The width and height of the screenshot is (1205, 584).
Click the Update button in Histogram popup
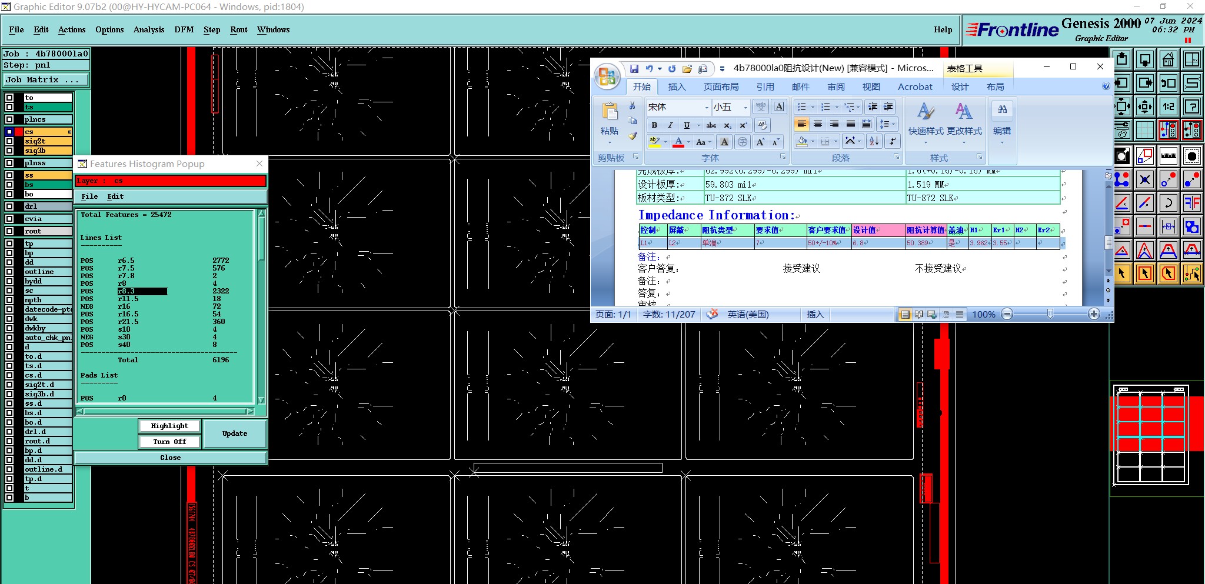(x=235, y=433)
